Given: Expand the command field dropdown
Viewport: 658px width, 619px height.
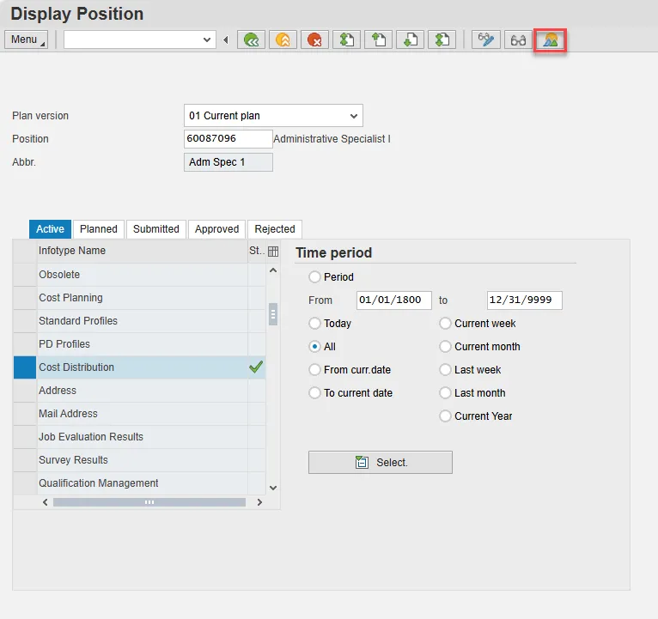Looking at the screenshot, I should (206, 39).
